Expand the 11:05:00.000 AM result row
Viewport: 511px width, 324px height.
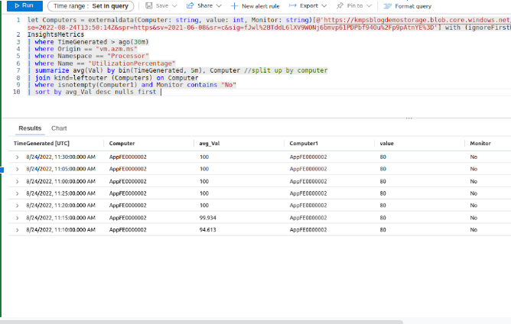coord(18,169)
